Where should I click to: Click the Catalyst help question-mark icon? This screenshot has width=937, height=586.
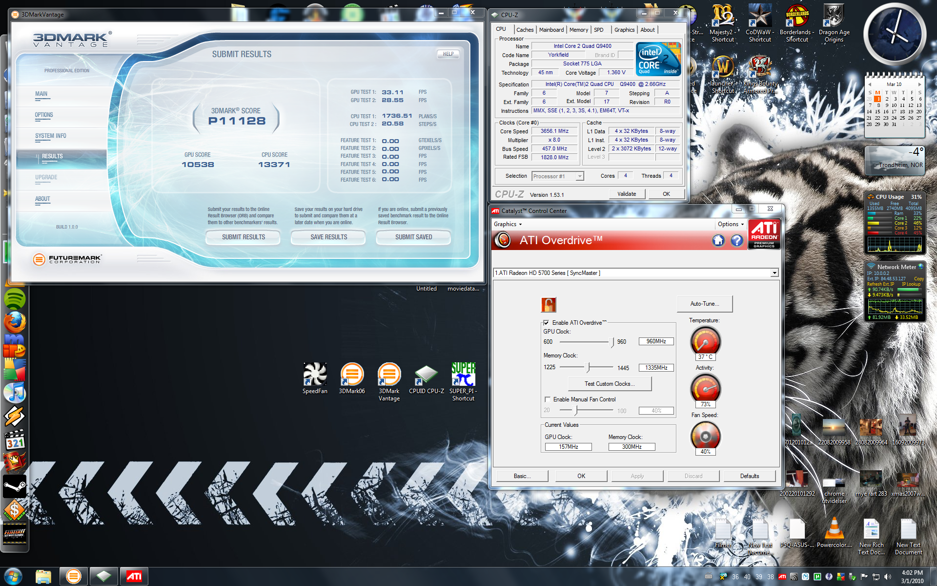737,240
